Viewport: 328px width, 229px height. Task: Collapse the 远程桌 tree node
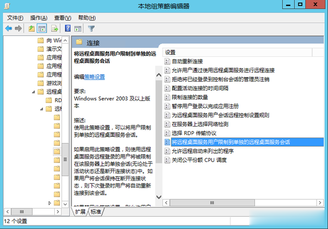[x=33, y=92]
